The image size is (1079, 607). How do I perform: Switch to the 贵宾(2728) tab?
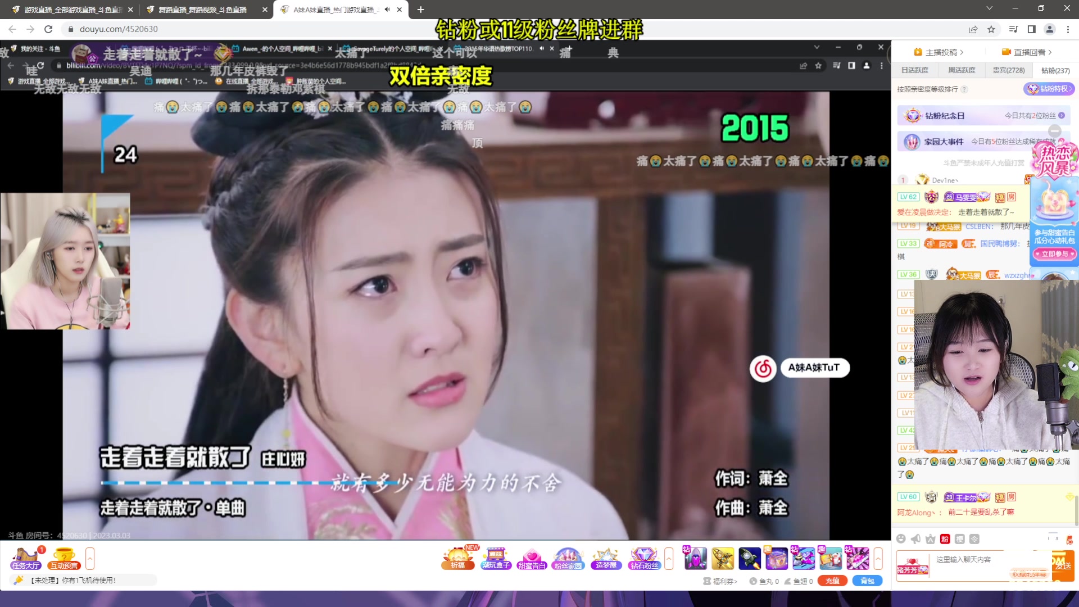point(1009,70)
